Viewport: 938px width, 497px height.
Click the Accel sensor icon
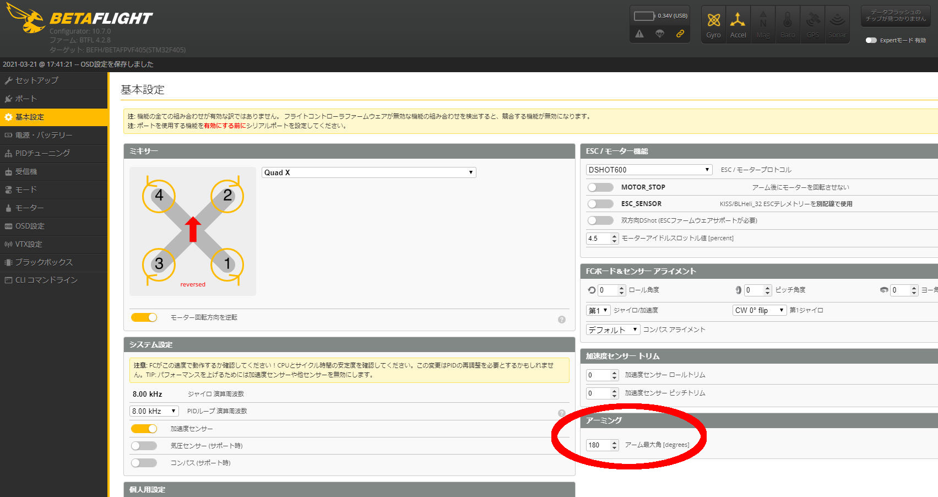738,25
